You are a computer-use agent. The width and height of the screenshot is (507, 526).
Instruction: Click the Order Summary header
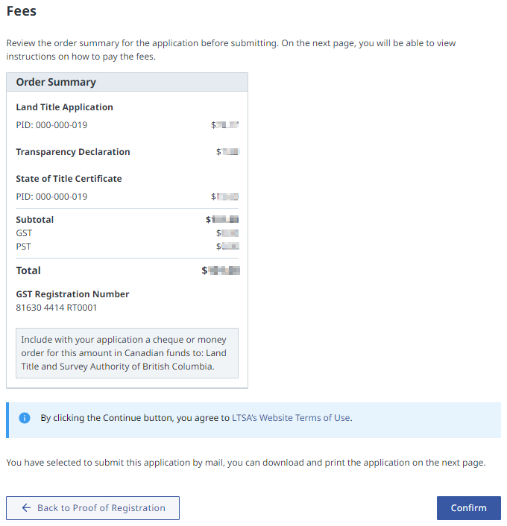pyautogui.click(x=56, y=82)
